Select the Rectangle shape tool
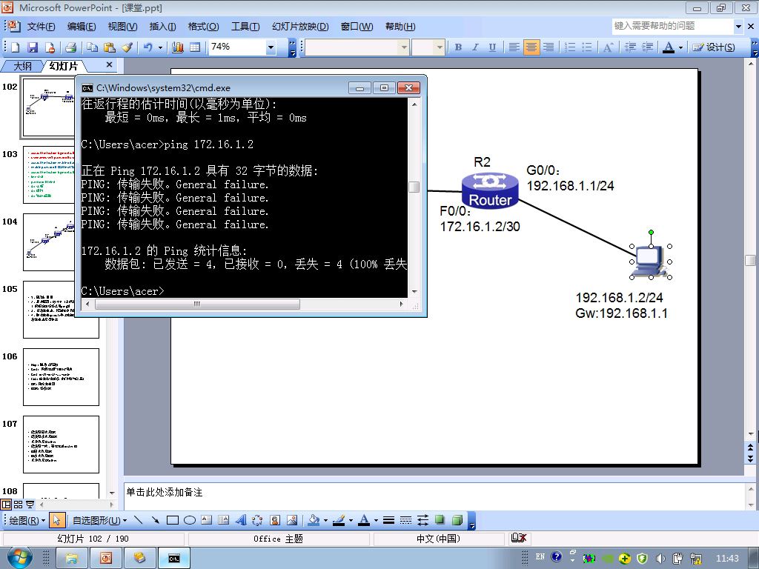This screenshot has width=759, height=569. coord(172,520)
